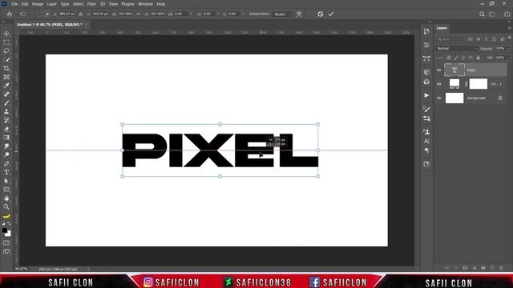Image resolution: width=513 pixels, height=288 pixels.
Task: Hide the PIXEL text layer
Action: click(439, 70)
